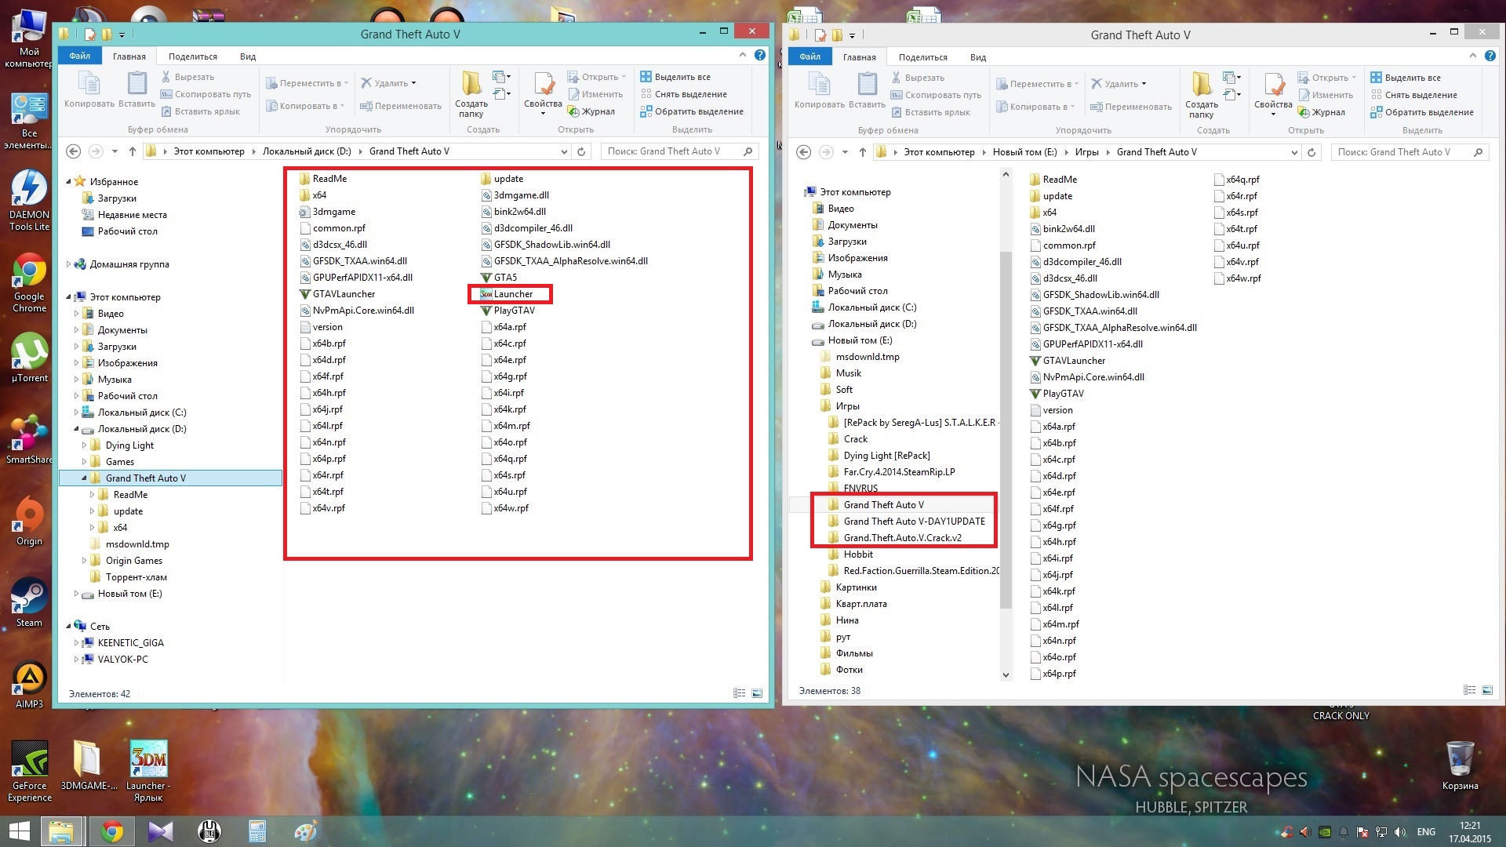Open SmartShare desktop icon
This screenshot has height=847, width=1506.
(x=29, y=439)
